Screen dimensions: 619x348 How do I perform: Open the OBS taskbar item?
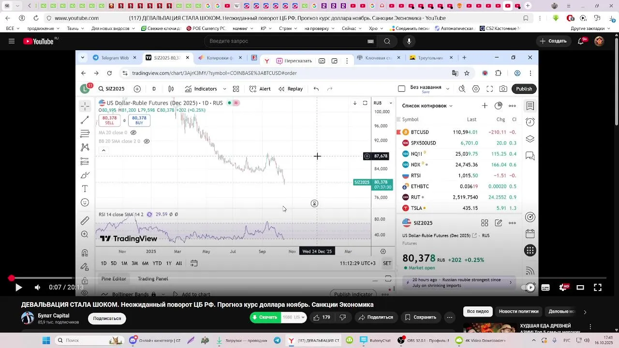click(424, 341)
